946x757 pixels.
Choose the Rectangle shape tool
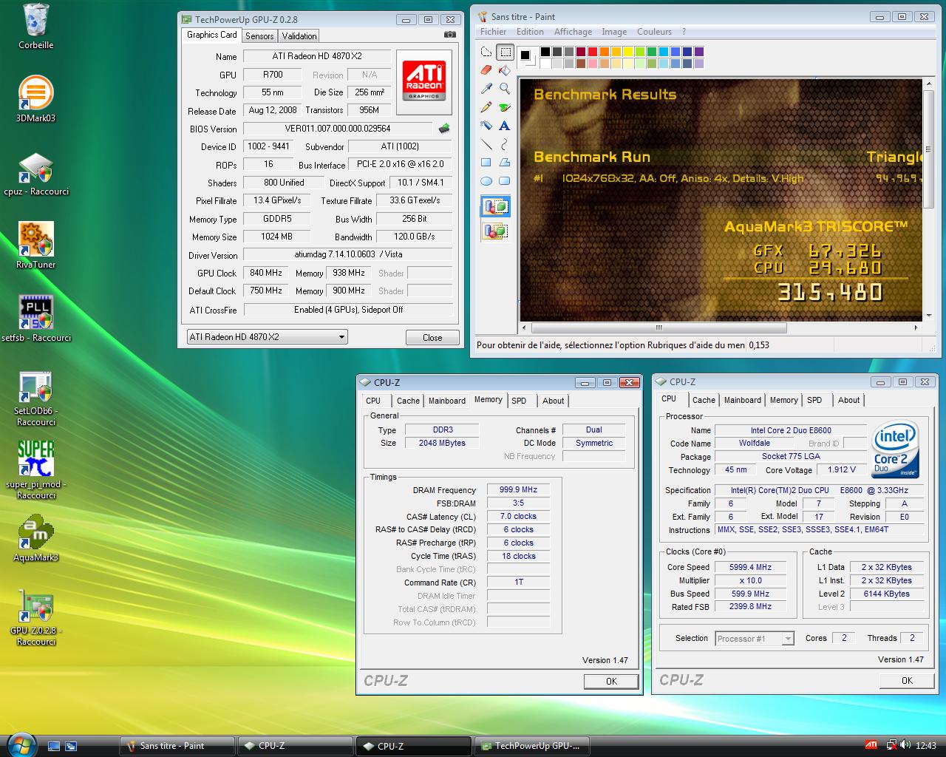[x=486, y=162]
